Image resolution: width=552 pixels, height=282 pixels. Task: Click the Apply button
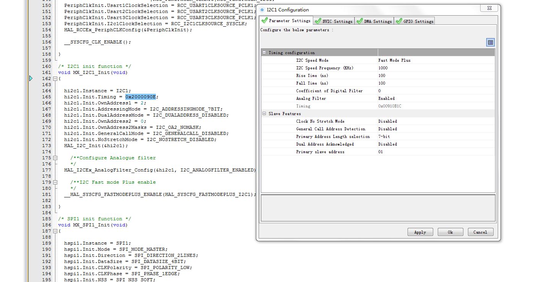click(420, 232)
